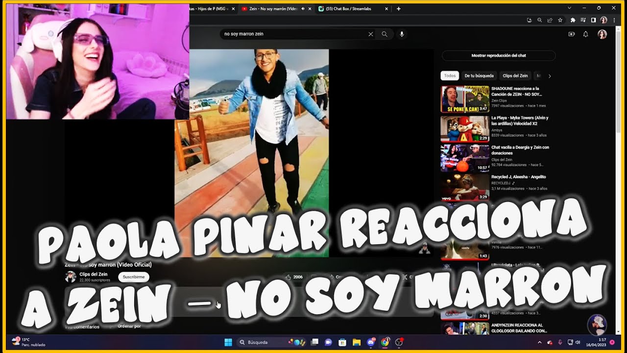The image size is (627, 353).
Task: Open Chrome tab search dropdown arrow
Action: pyautogui.click(x=569, y=8)
